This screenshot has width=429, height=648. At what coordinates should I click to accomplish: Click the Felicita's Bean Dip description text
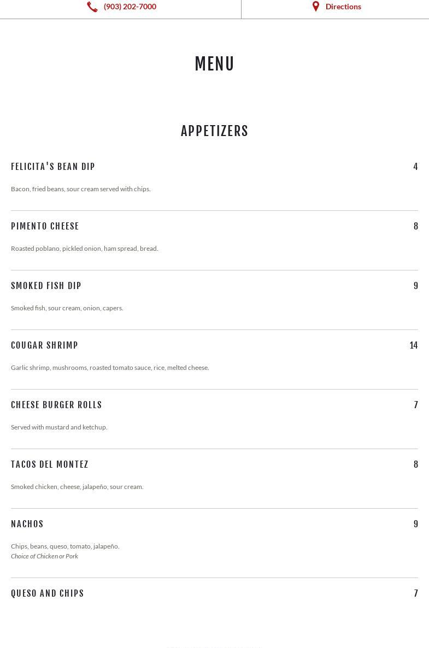click(x=80, y=189)
